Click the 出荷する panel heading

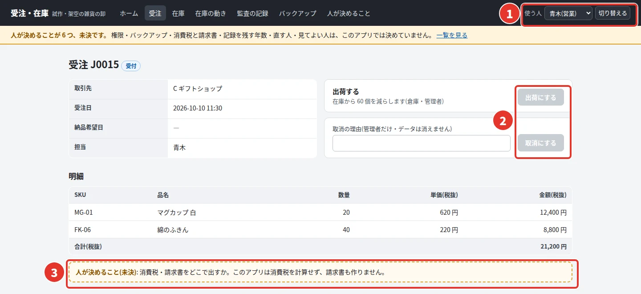[x=346, y=92]
